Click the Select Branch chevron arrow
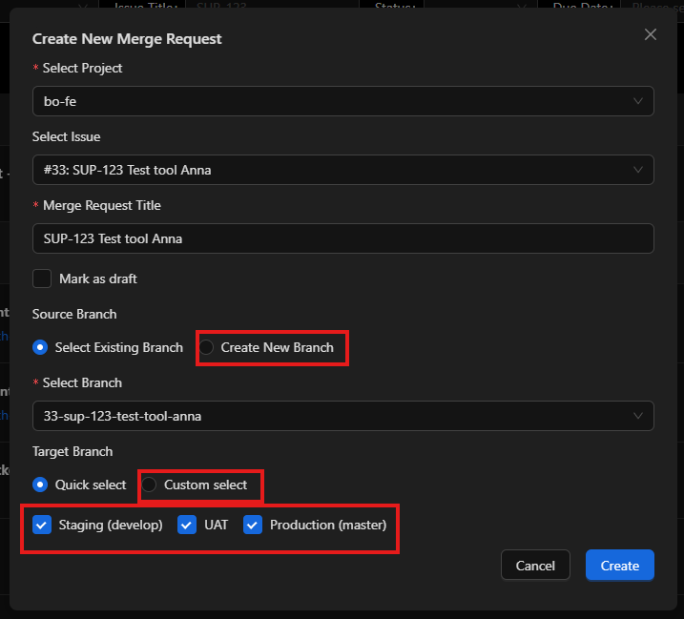 point(638,416)
